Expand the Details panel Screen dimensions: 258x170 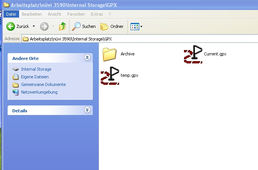[x=87, y=110]
